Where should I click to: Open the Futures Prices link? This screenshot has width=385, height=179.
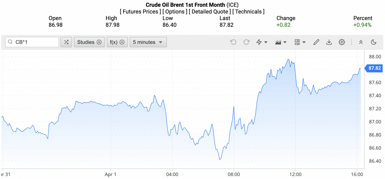pos(140,11)
